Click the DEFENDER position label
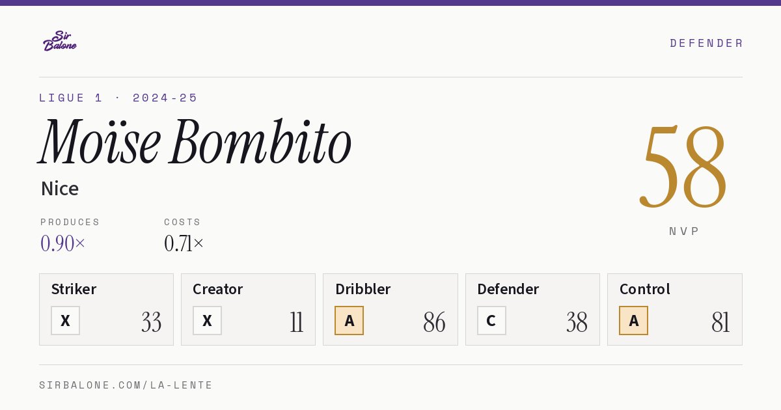 tap(706, 43)
